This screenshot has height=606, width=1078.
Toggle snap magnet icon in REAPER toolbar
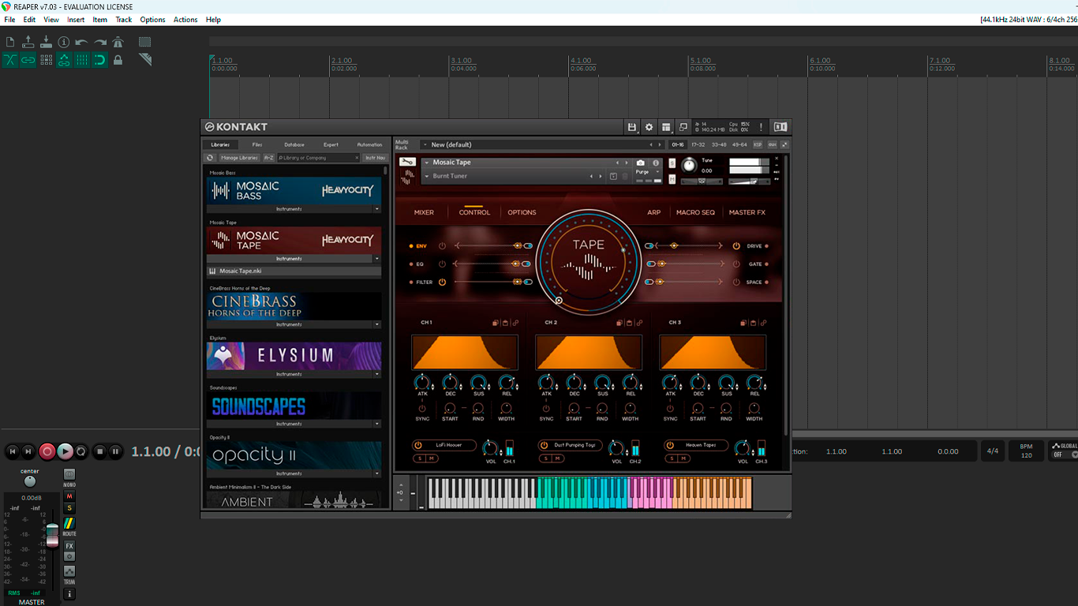[x=100, y=60]
